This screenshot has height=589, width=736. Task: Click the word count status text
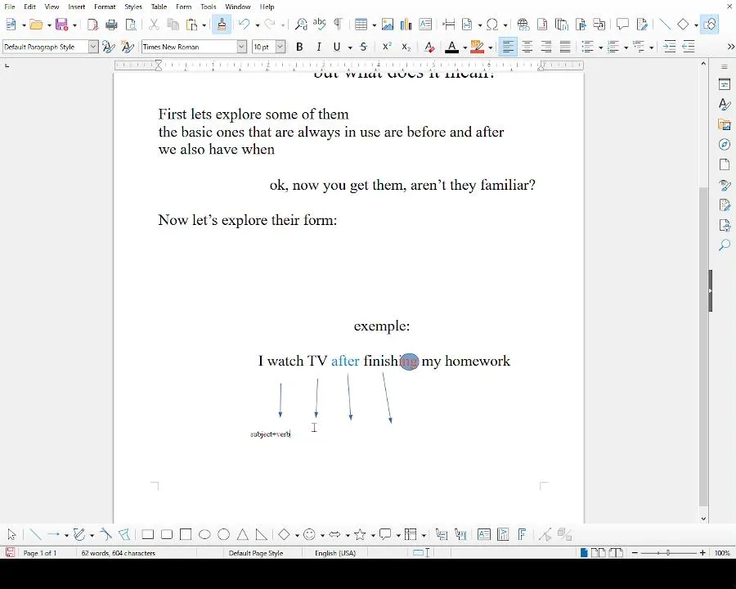[x=119, y=553]
